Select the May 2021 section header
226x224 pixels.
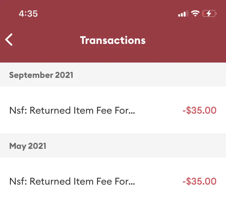113,146
